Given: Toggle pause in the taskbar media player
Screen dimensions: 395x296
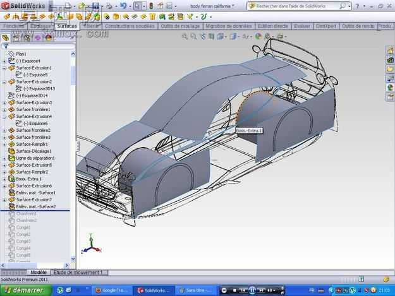Looking at the screenshot, I should click(252, 290).
